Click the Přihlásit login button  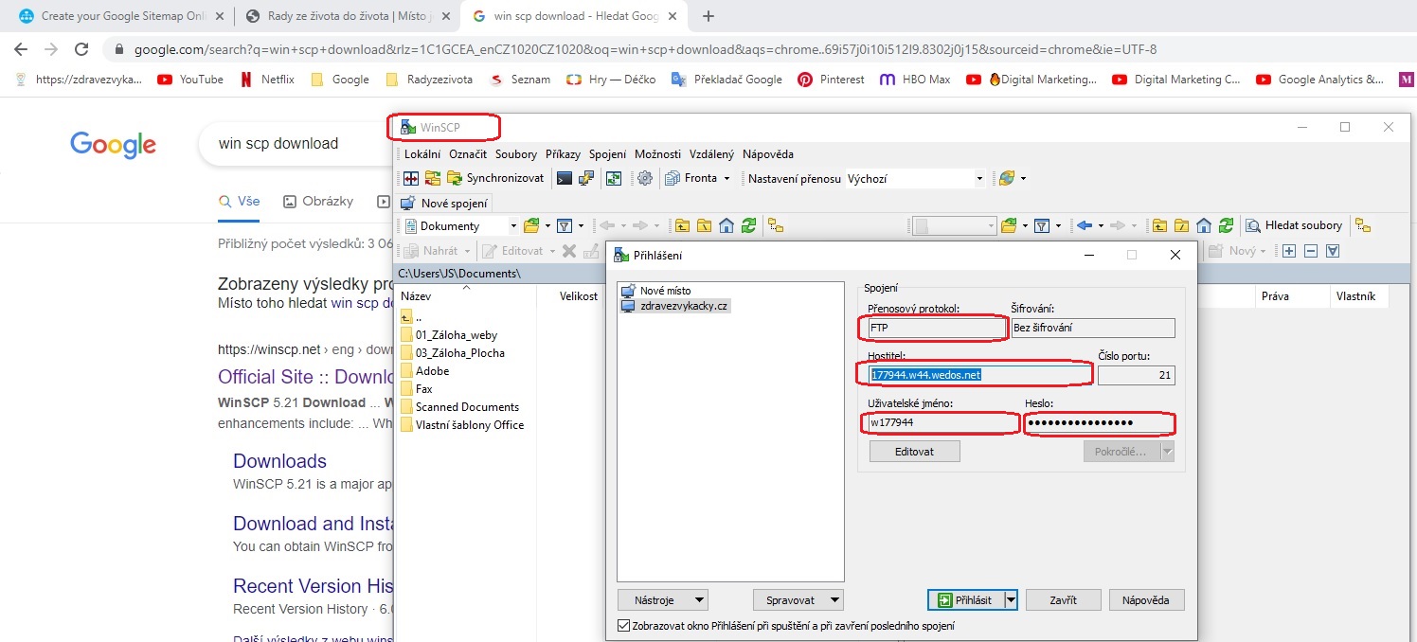(965, 600)
